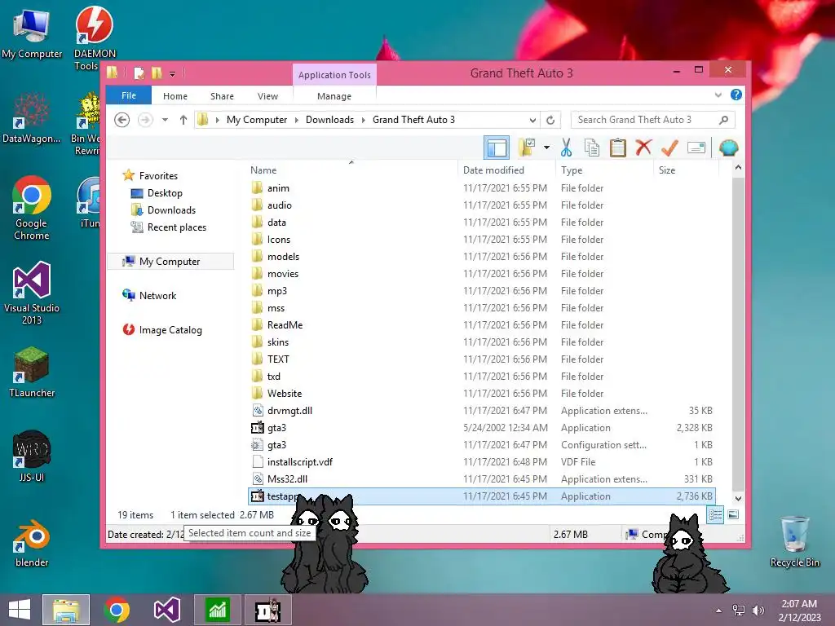The width and height of the screenshot is (835, 626).
Task: Click My Computer in address breadcrumb
Action: coord(257,120)
